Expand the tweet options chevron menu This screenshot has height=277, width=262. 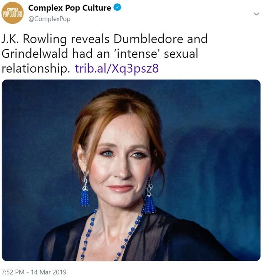click(x=256, y=14)
